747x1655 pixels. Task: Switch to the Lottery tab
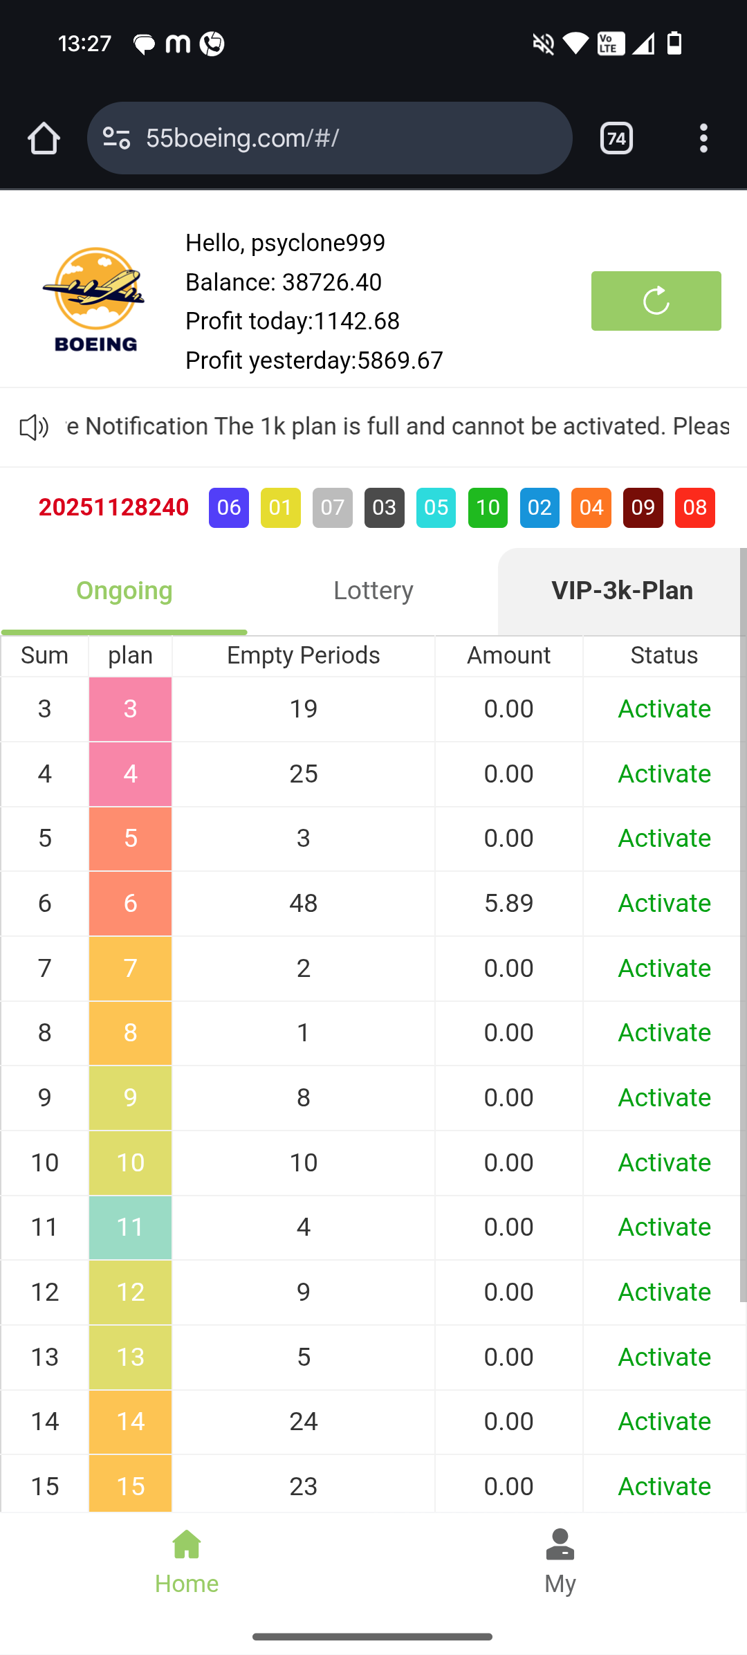373,591
